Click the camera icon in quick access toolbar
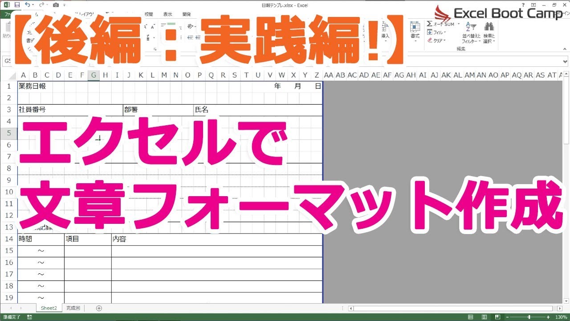570x321 pixels. point(56,5)
